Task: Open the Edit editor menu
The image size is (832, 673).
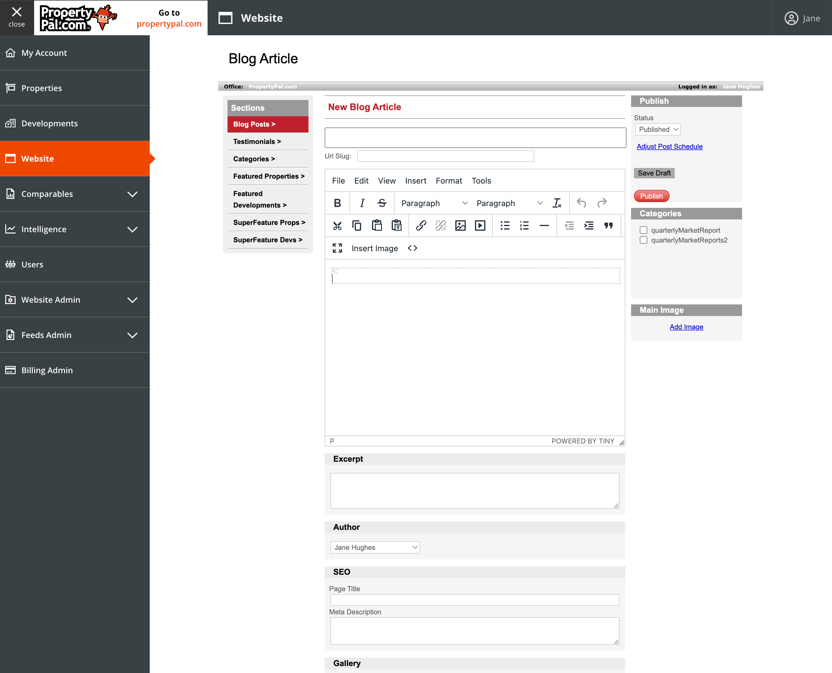Action: click(x=361, y=181)
